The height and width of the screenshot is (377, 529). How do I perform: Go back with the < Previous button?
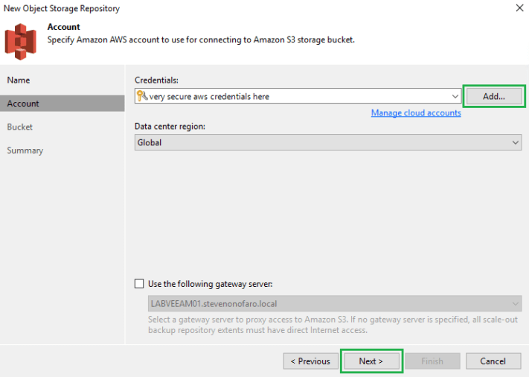click(310, 361)
